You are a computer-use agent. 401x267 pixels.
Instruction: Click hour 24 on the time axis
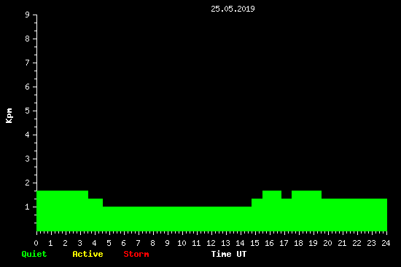click(386, 243)
